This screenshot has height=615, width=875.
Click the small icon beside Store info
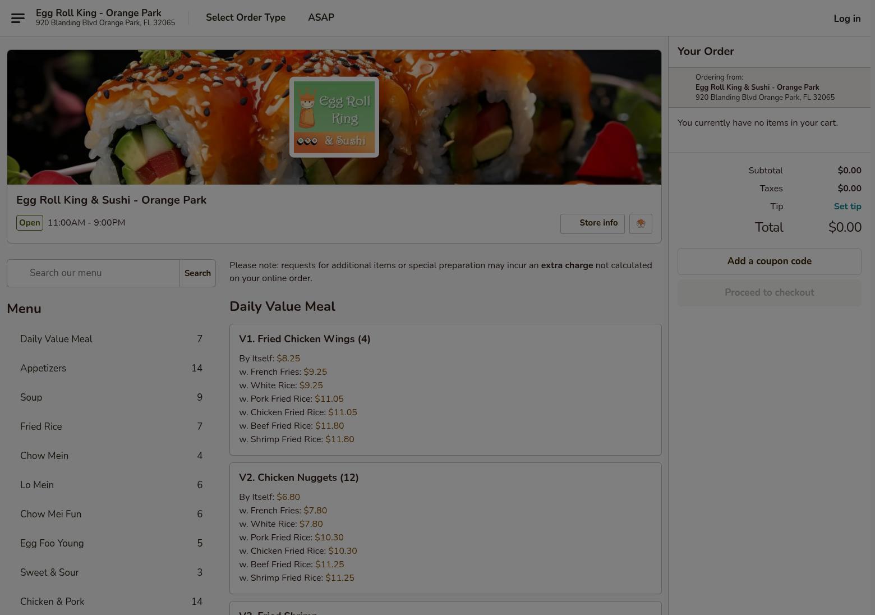tap(641, 223)
